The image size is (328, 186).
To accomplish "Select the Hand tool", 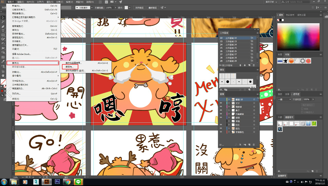I will pos(3,76).
